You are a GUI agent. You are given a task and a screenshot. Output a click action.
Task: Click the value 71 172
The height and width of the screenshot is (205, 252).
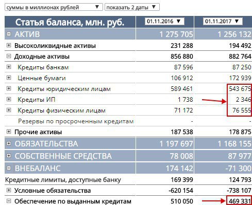pos(183,110)
